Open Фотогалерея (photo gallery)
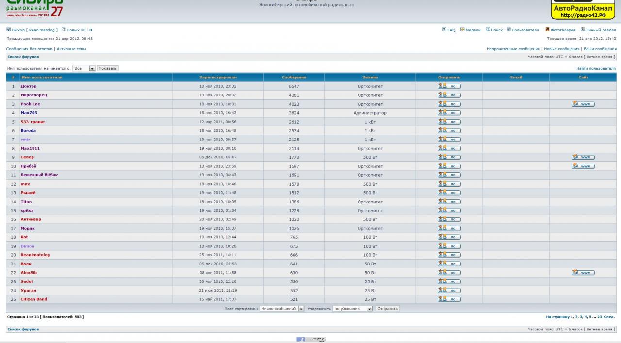Screen dimensions: 621x343 point(563,30)
